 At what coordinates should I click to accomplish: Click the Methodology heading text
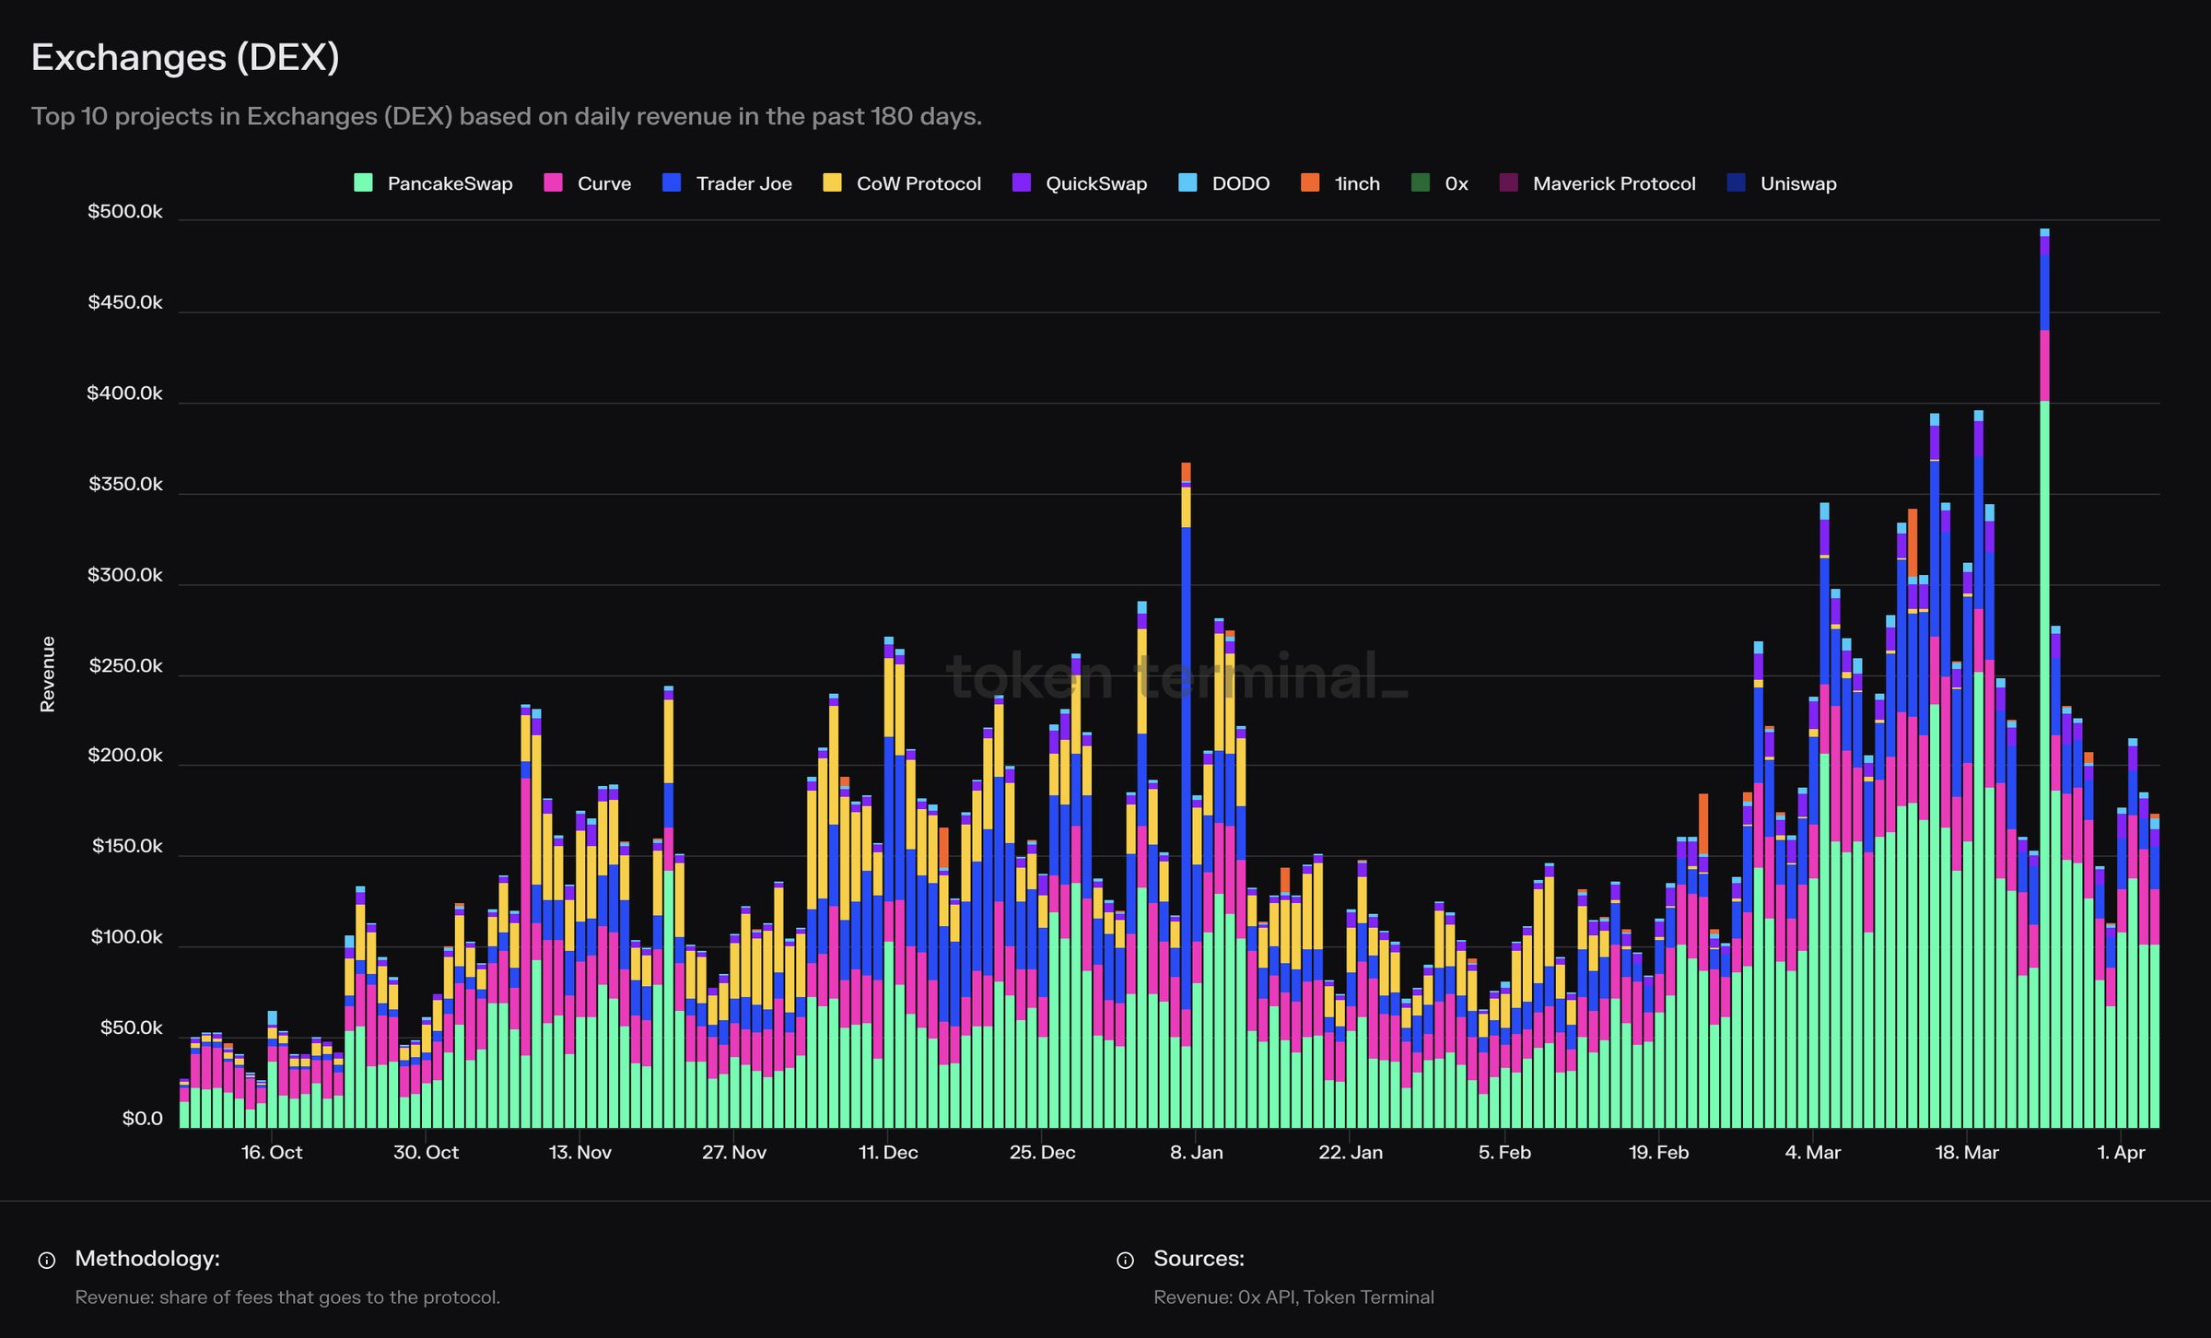147,1259
